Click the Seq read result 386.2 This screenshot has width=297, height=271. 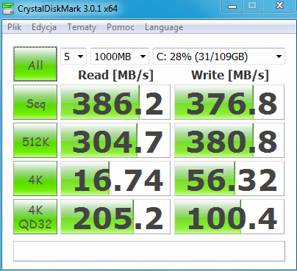[x=115, y=102]
